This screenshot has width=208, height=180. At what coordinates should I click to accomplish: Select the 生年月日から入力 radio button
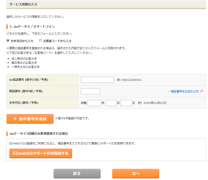pos(8,41)
